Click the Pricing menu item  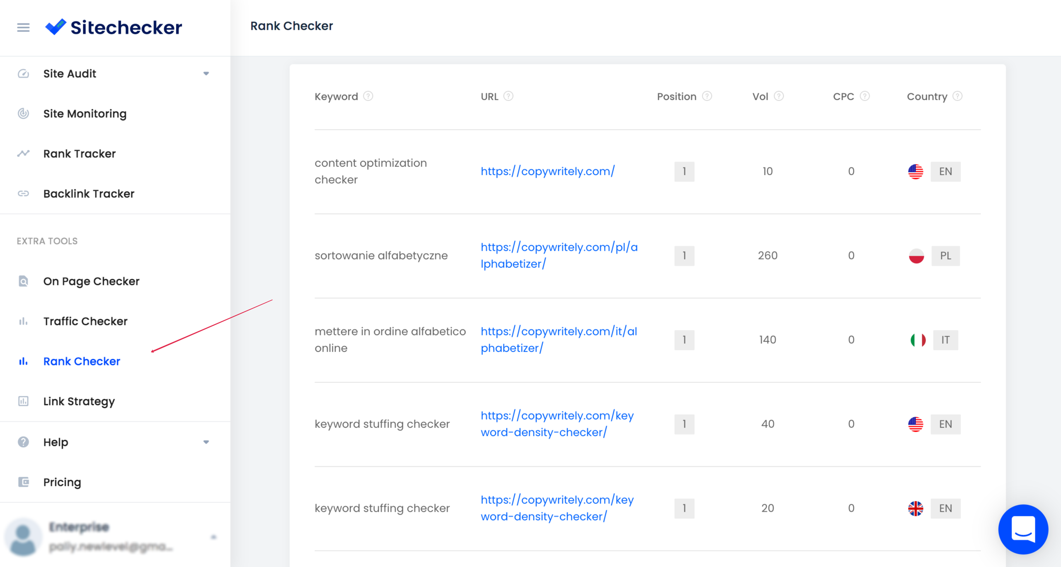click(62, 482)
